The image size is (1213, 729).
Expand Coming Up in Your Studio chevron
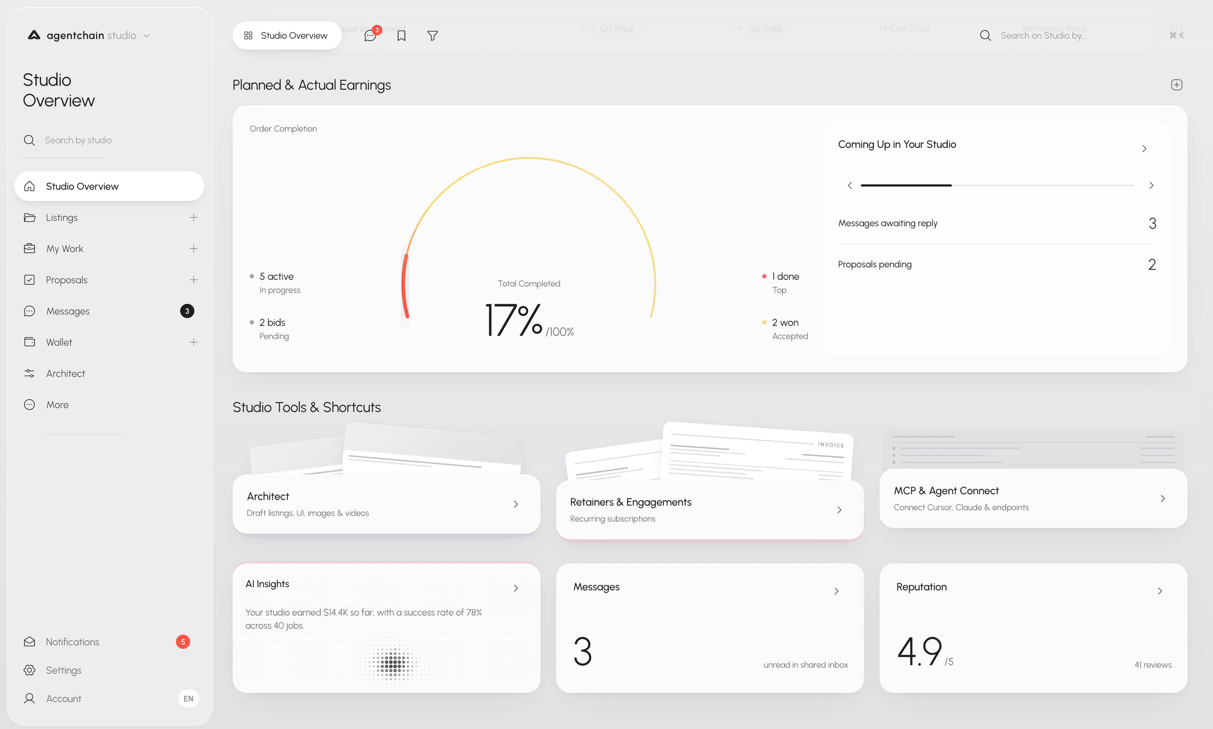point(1144,148)
